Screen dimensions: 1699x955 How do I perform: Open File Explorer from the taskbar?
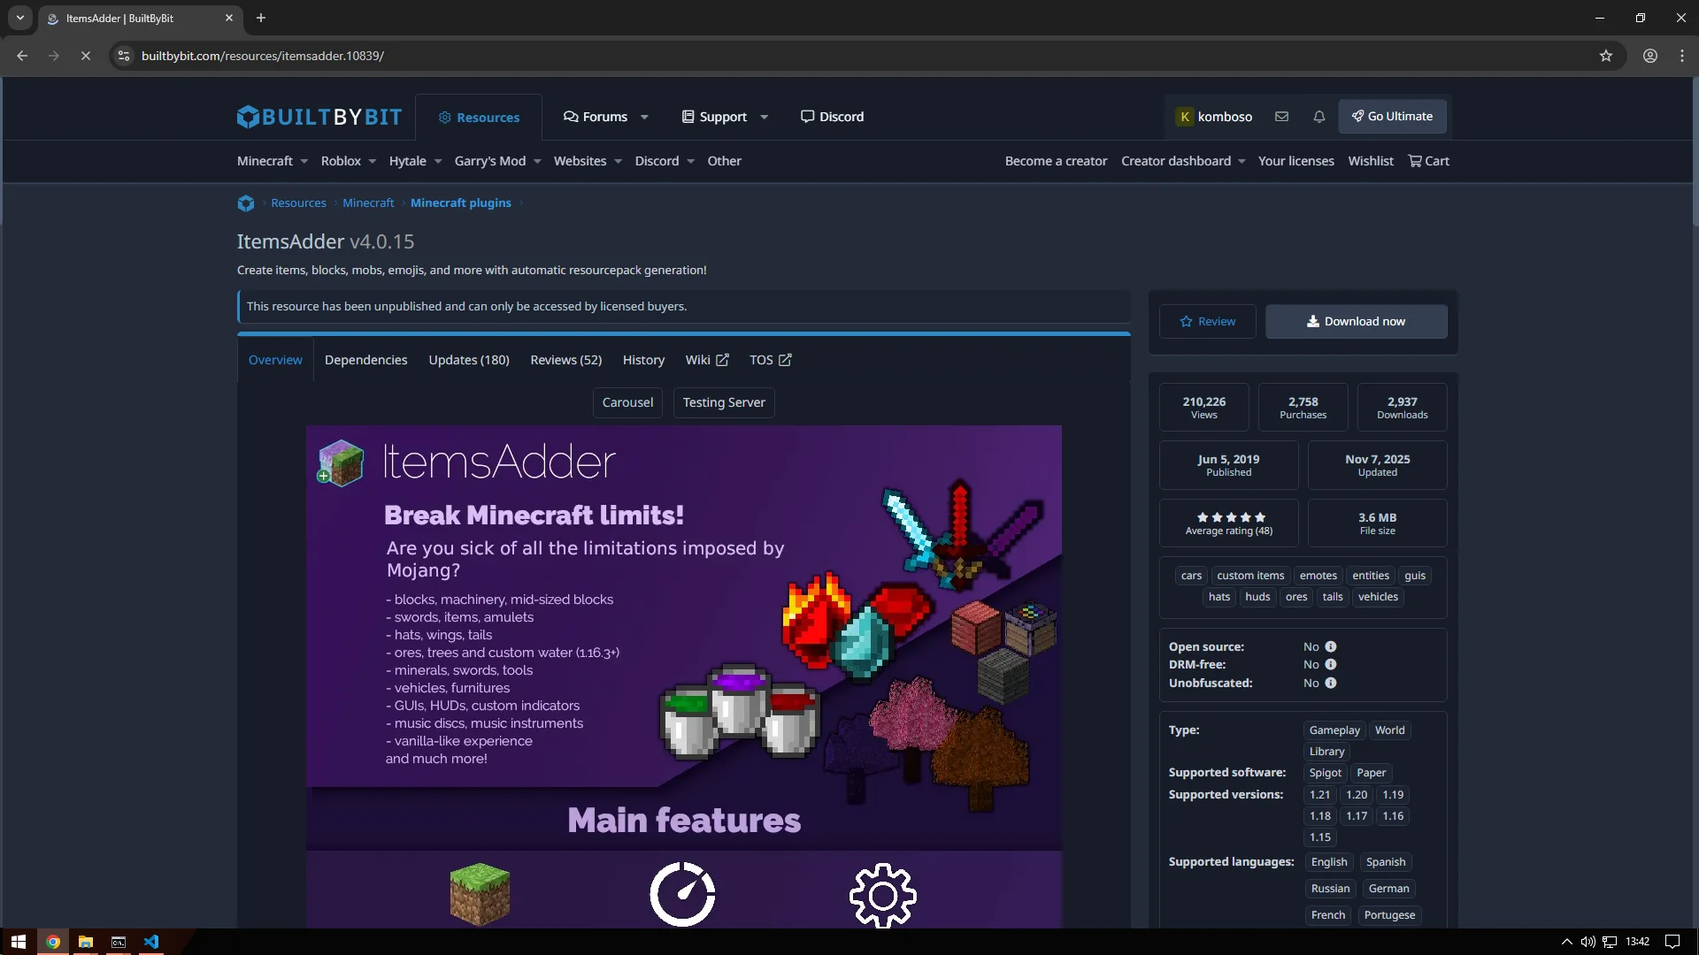(86, 942)
